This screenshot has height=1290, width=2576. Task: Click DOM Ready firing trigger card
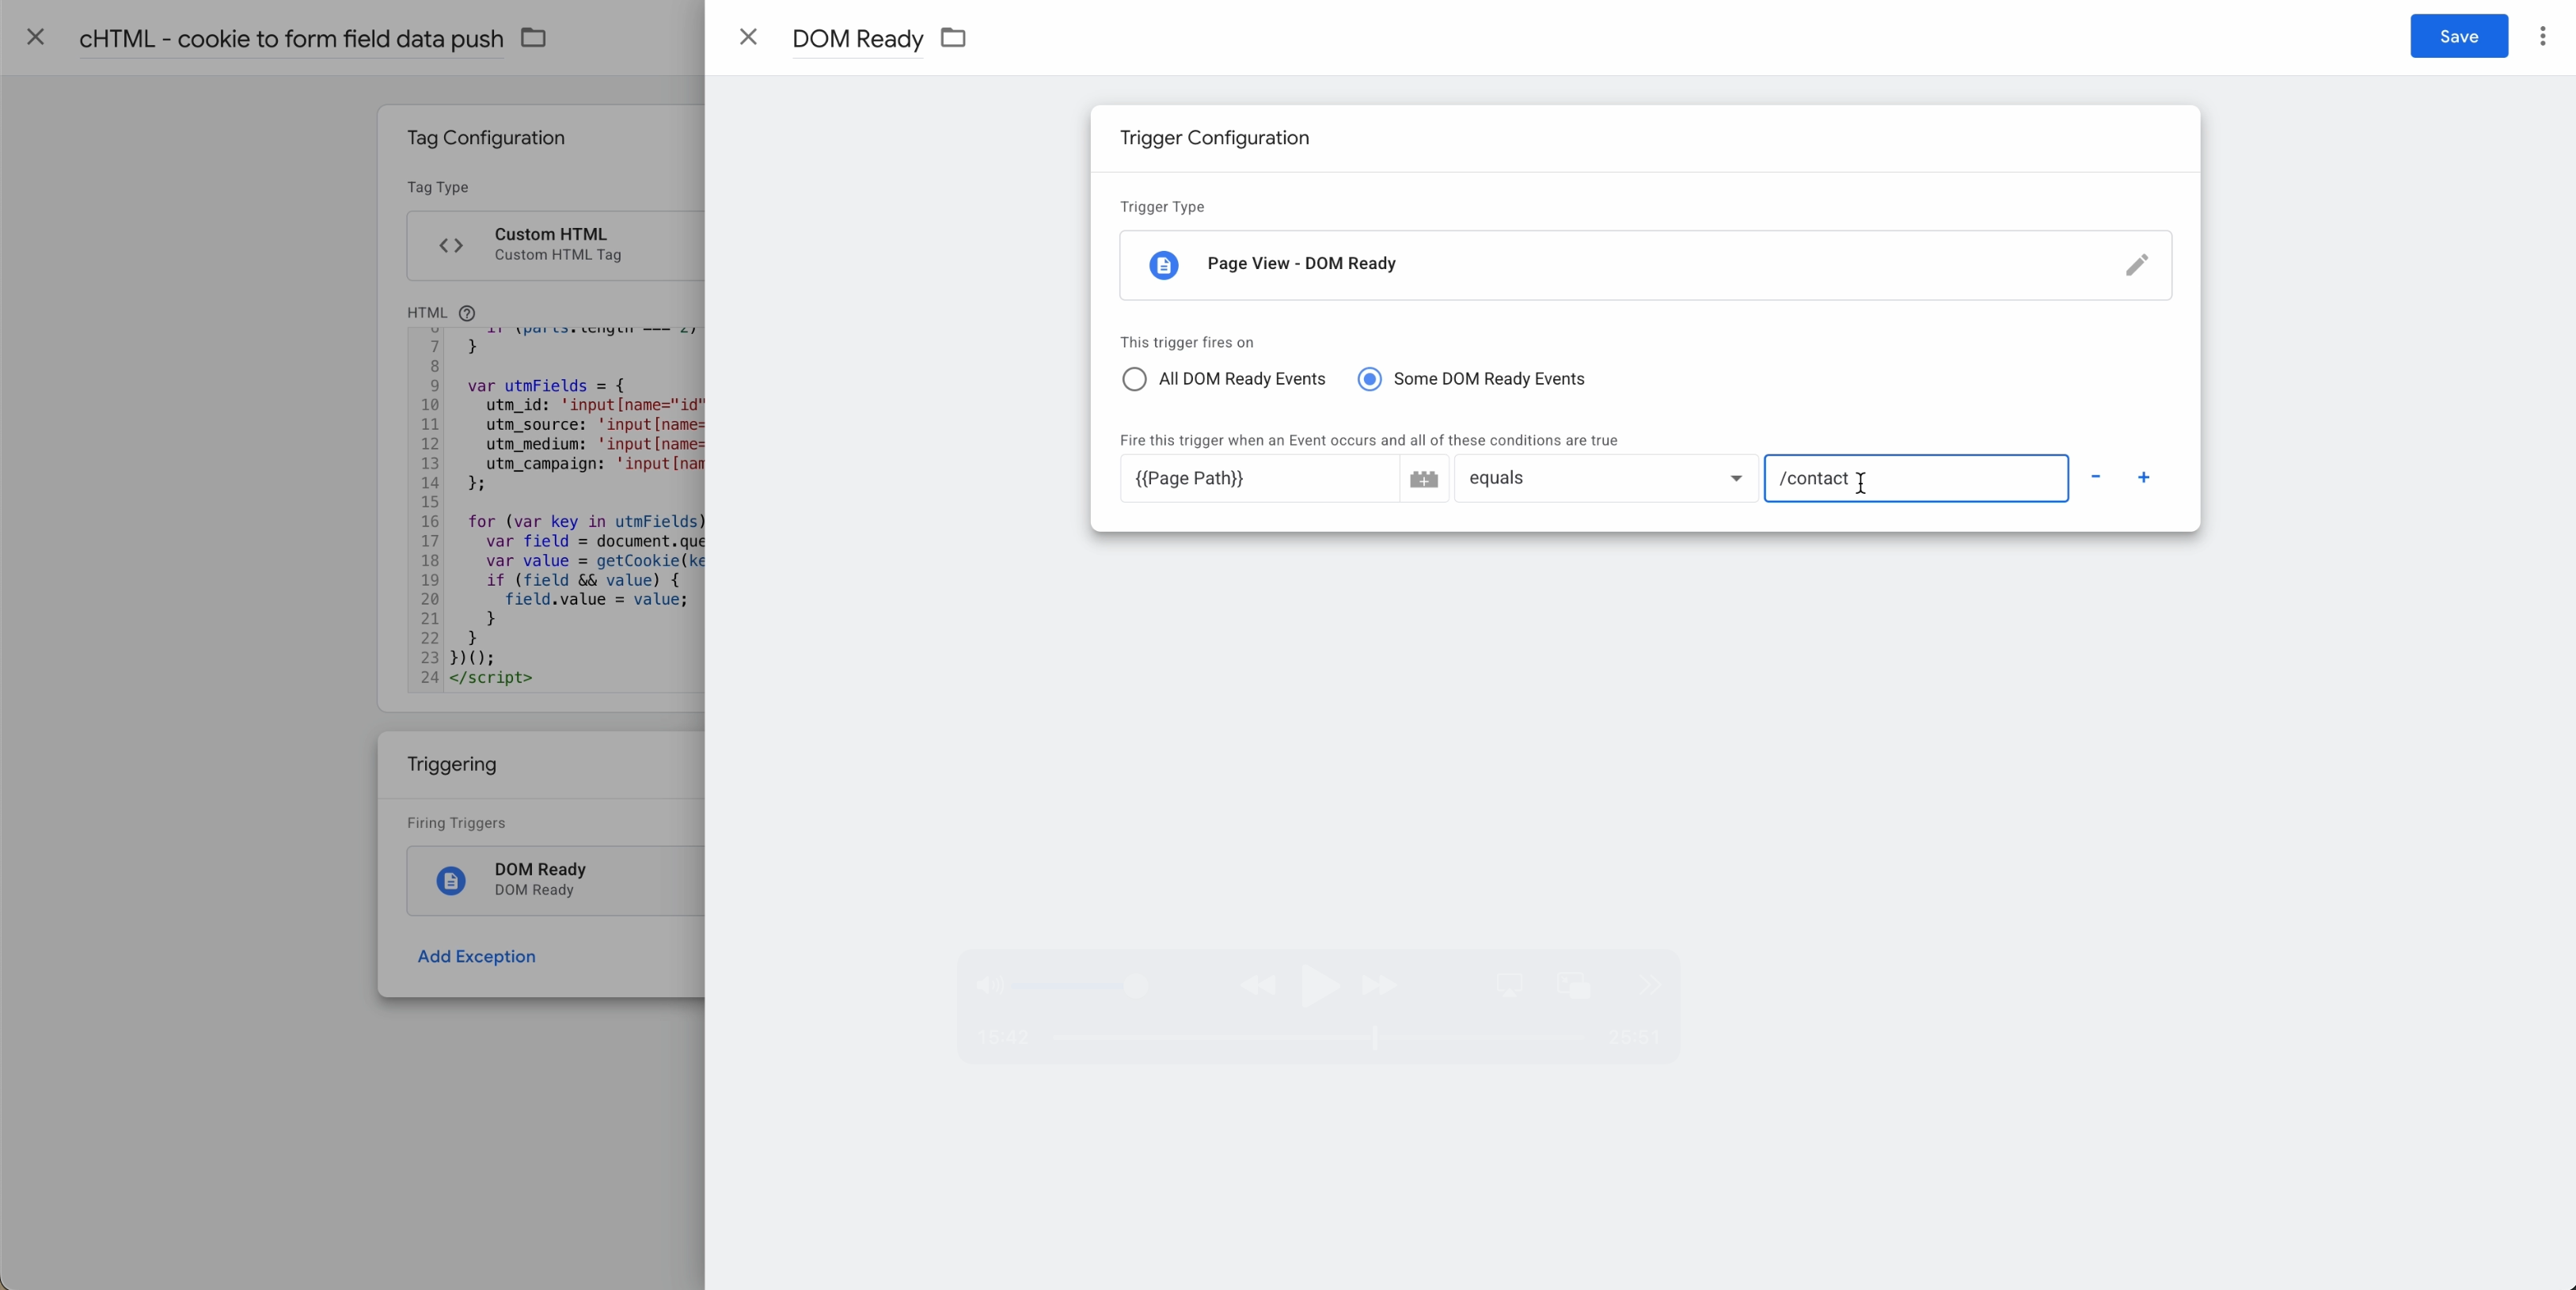pyautogui.click(x=555, y=880)
